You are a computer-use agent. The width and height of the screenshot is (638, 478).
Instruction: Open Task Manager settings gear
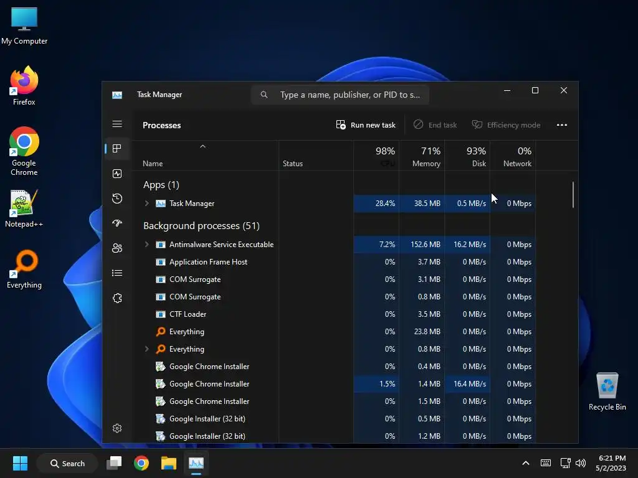click(x=117, y=428)
